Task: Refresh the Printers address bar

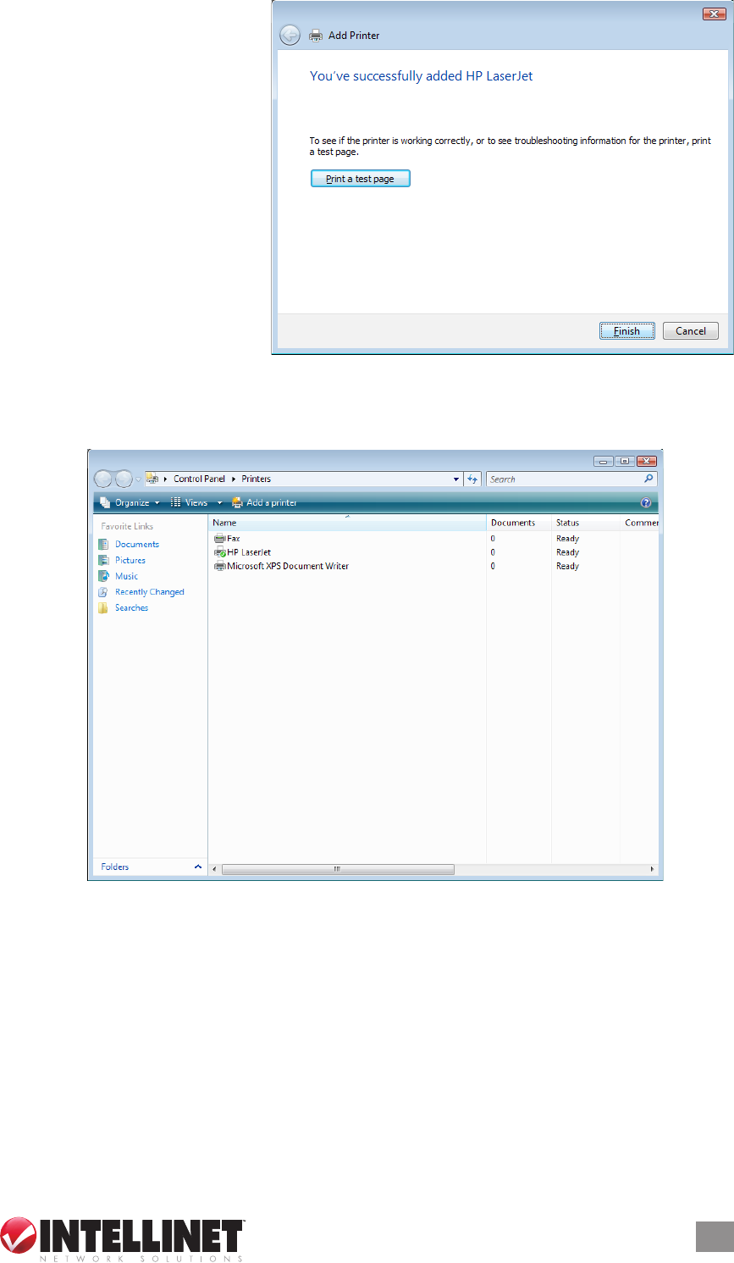Action: 472,479
